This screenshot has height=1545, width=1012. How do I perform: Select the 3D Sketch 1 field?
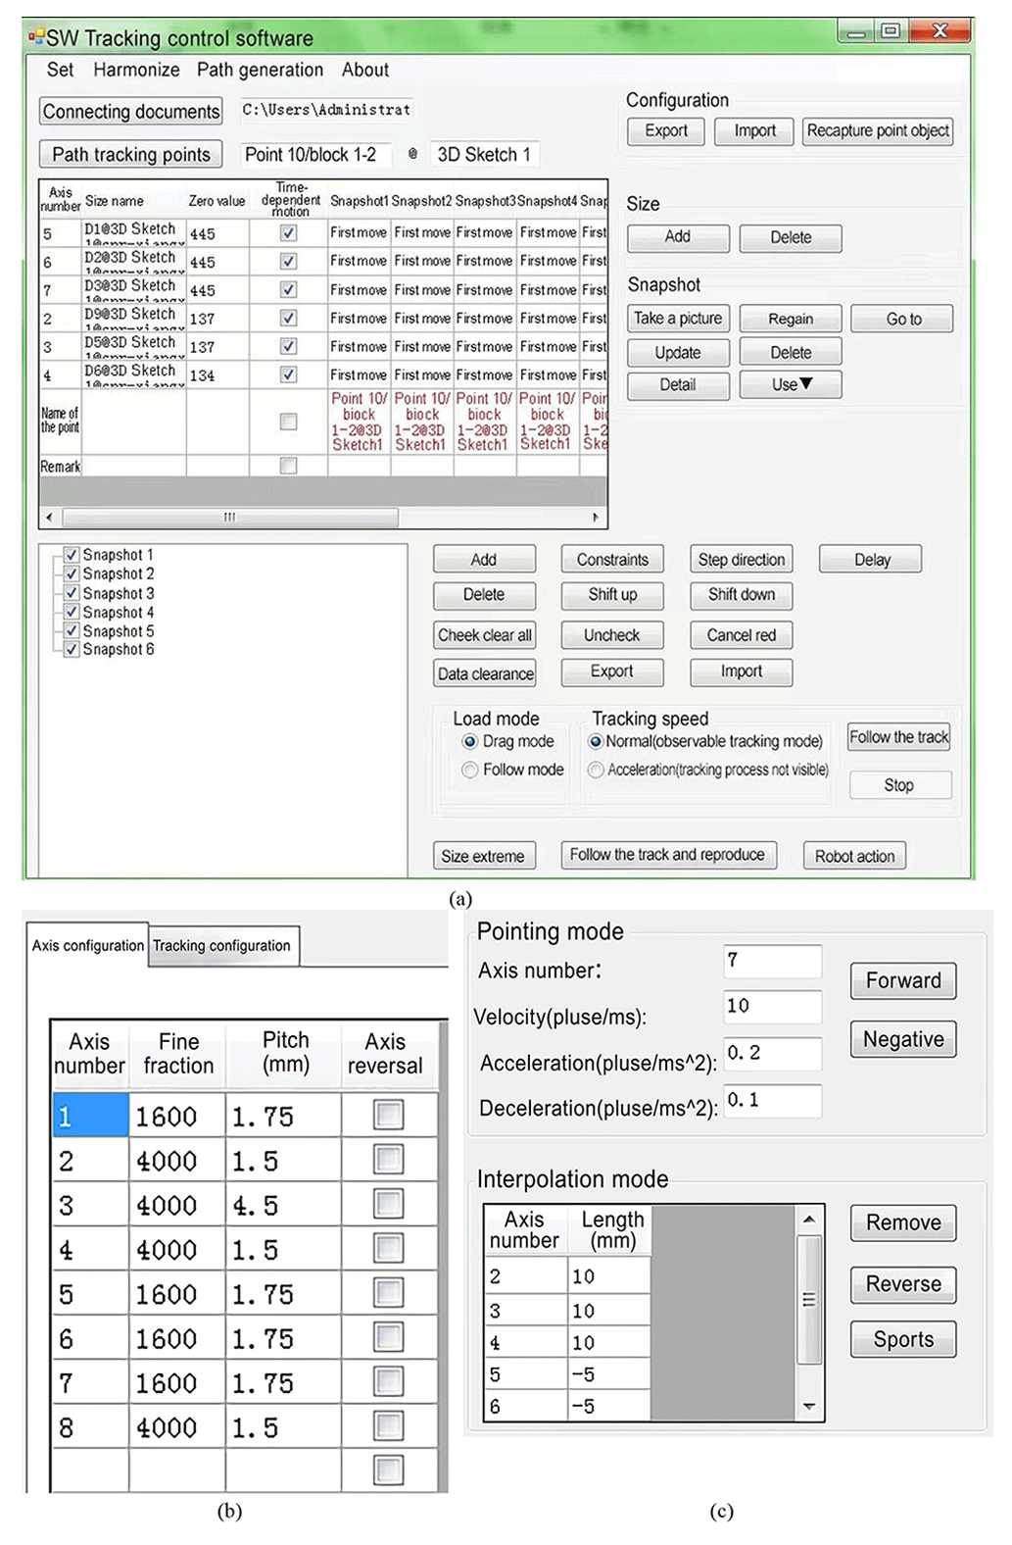point(484,155)
